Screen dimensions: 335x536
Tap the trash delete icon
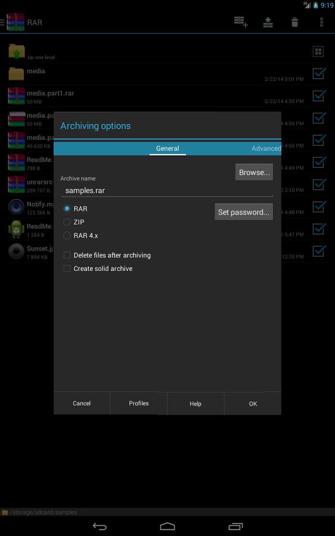coord(294,22)
